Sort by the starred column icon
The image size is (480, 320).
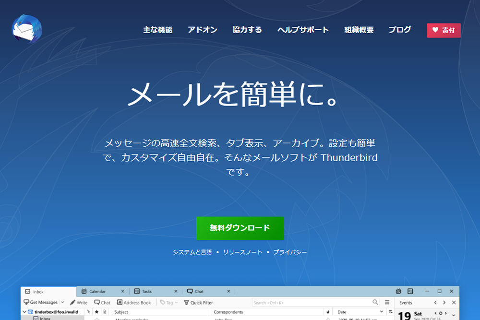[97, 312]
